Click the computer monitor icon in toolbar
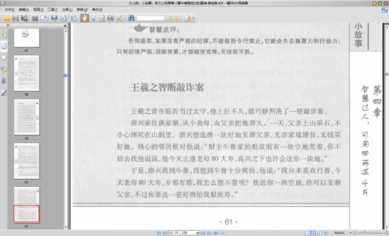 tap(54, 18)
